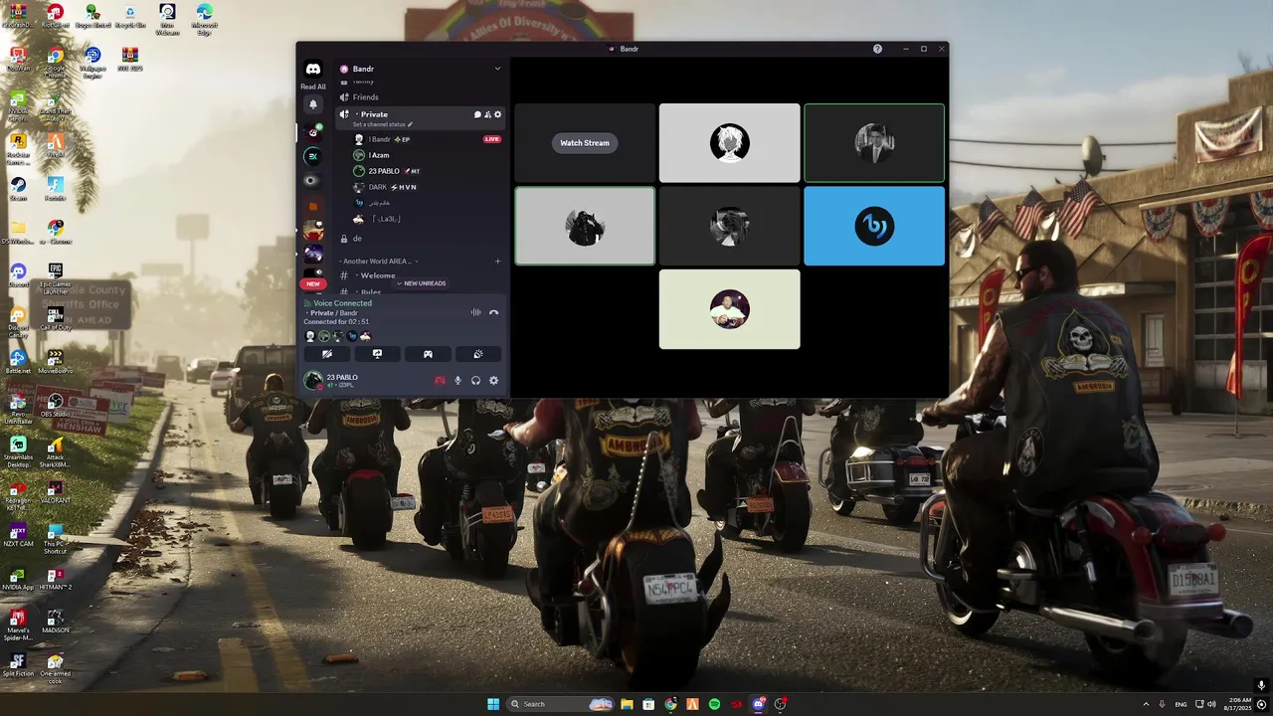This screenshot has height=716, width=1273.
Task: Open the Streamlabs Desktop shortcut
Action: tap(18, 449)
